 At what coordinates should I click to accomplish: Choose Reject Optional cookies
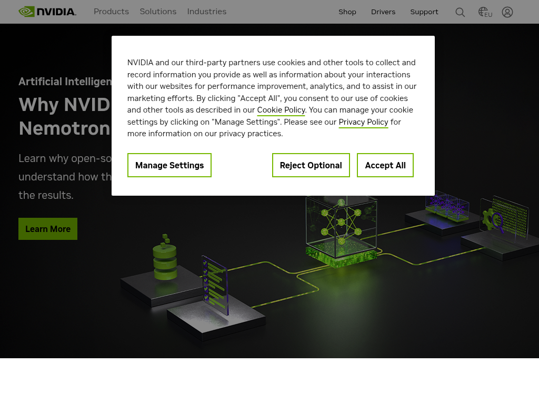311,165
